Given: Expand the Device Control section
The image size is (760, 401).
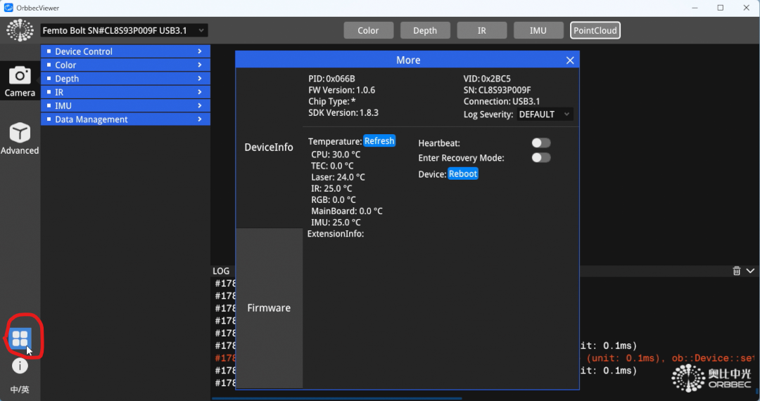Looking at the screenshot, I should coord(125,51).
